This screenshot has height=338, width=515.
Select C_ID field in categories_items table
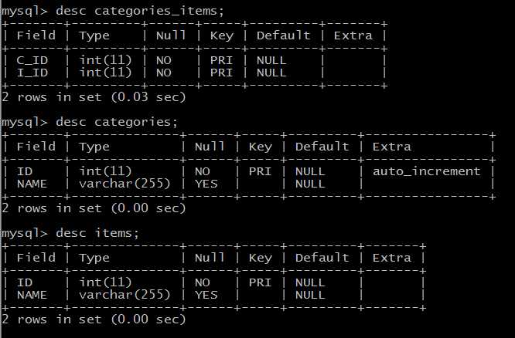[32, 60]
